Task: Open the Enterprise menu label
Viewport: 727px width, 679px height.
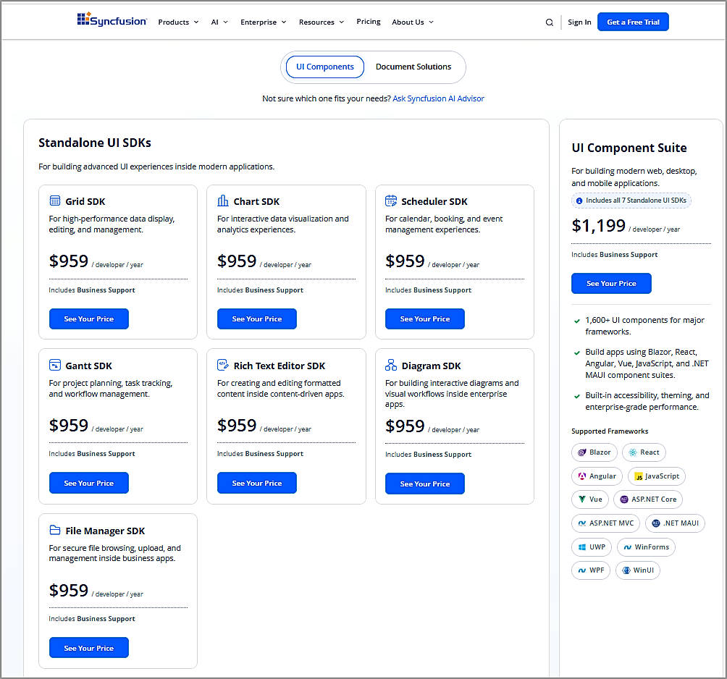Action: tap(259, 22)
